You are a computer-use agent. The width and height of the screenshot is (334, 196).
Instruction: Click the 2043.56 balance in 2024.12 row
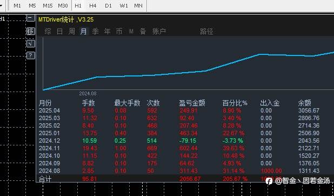309,141
